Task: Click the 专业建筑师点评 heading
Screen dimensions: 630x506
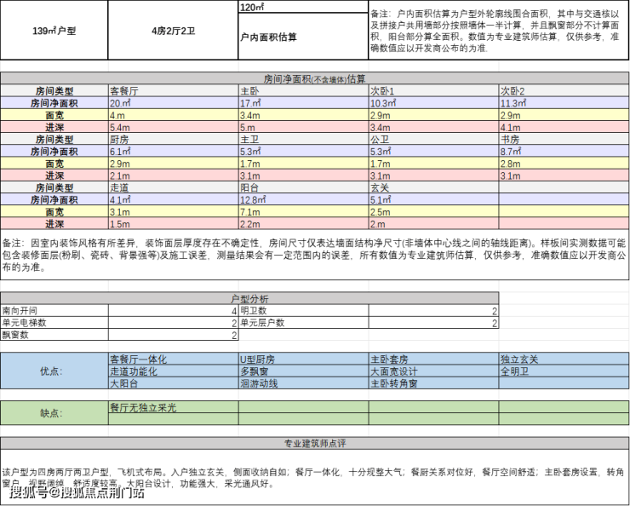Action: click(x=314, y=443)
